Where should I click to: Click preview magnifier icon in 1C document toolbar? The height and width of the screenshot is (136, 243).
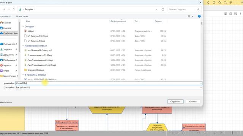[235, 14]
